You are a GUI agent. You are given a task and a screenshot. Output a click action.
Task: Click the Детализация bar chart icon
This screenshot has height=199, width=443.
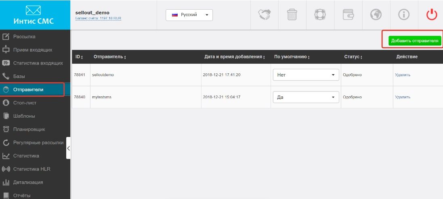pos(6,182)
